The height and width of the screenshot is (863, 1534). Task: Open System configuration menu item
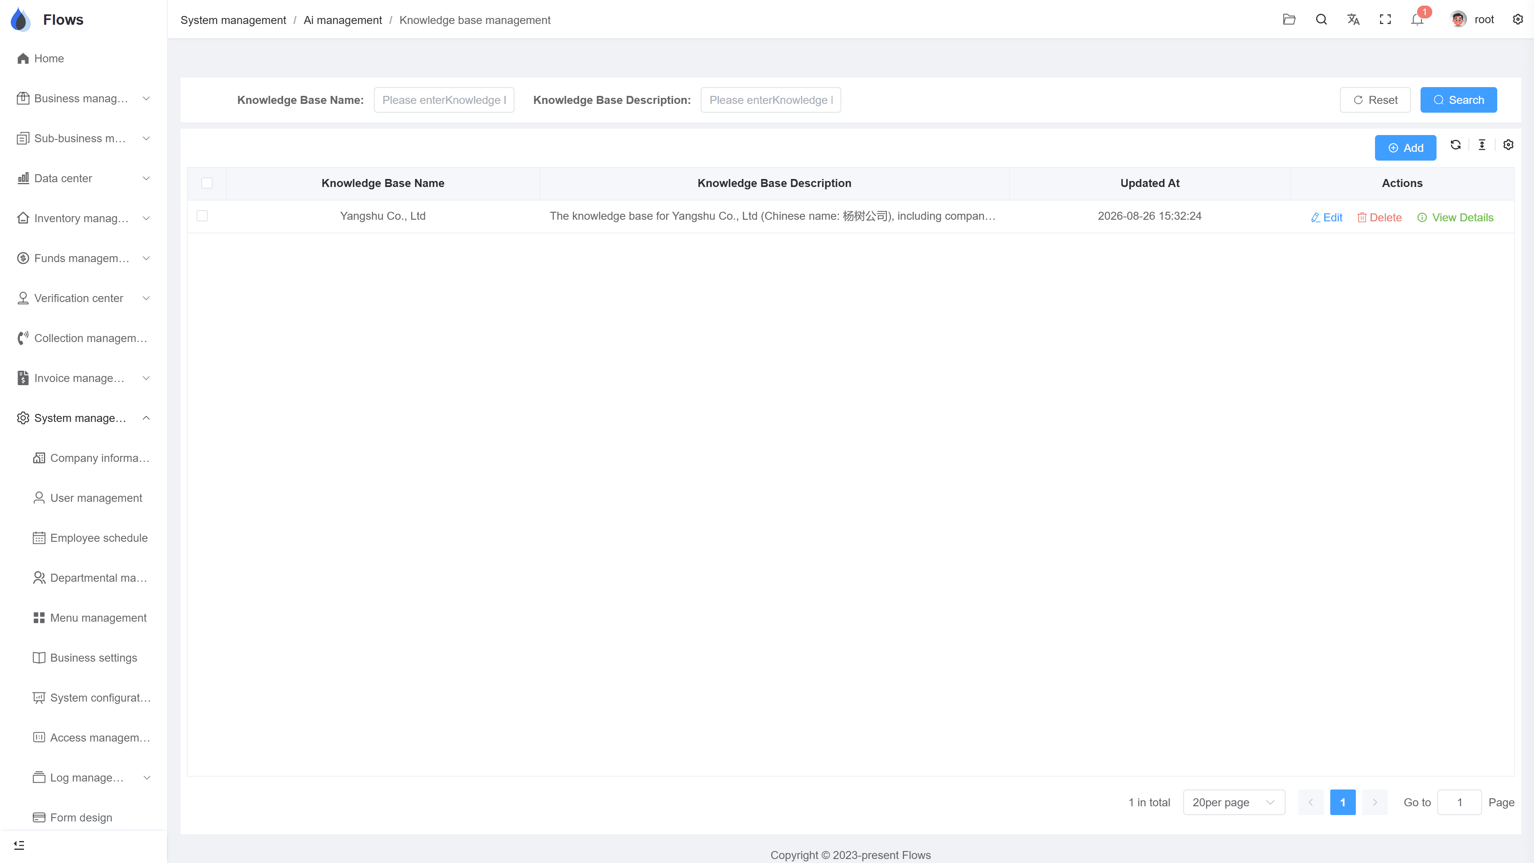pos(83,698)
